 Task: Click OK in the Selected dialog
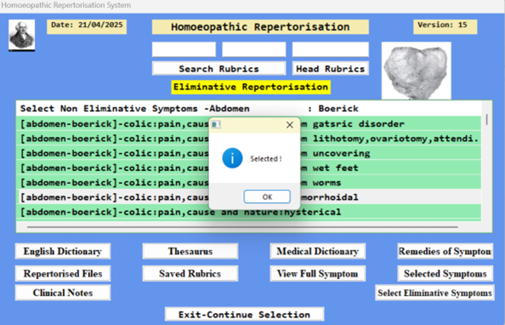coord(267,197)
